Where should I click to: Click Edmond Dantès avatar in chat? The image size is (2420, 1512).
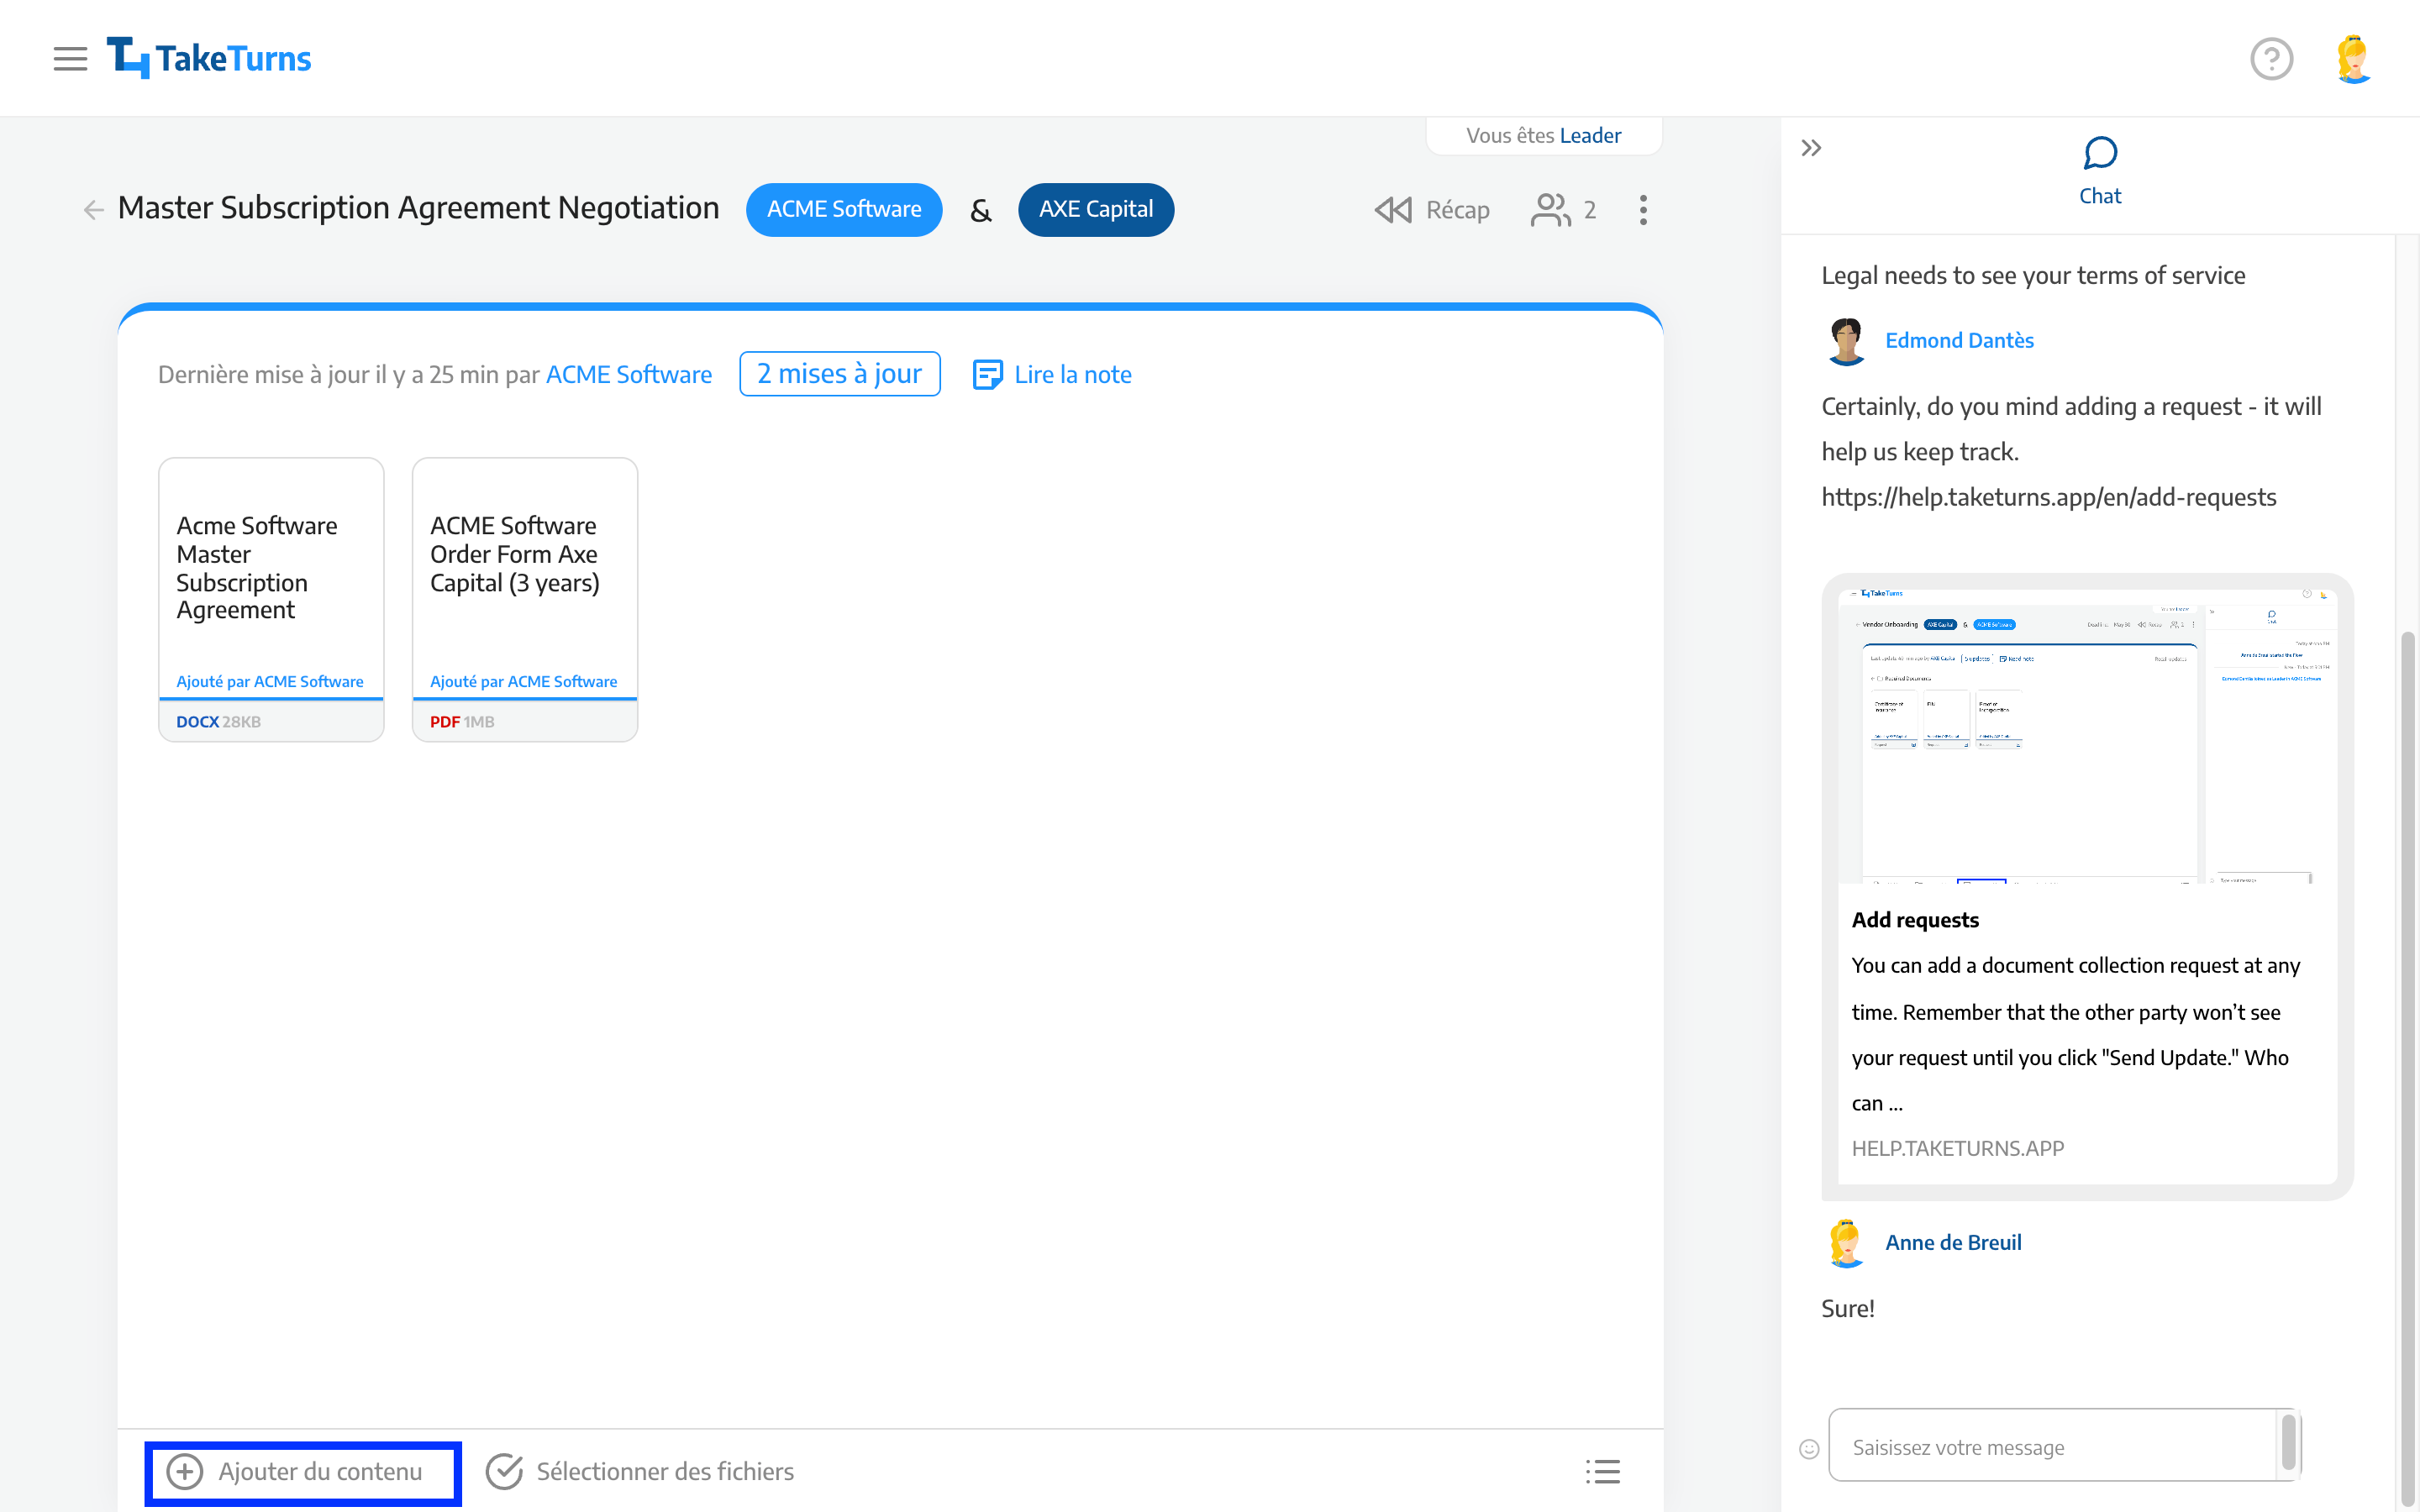1846,341
